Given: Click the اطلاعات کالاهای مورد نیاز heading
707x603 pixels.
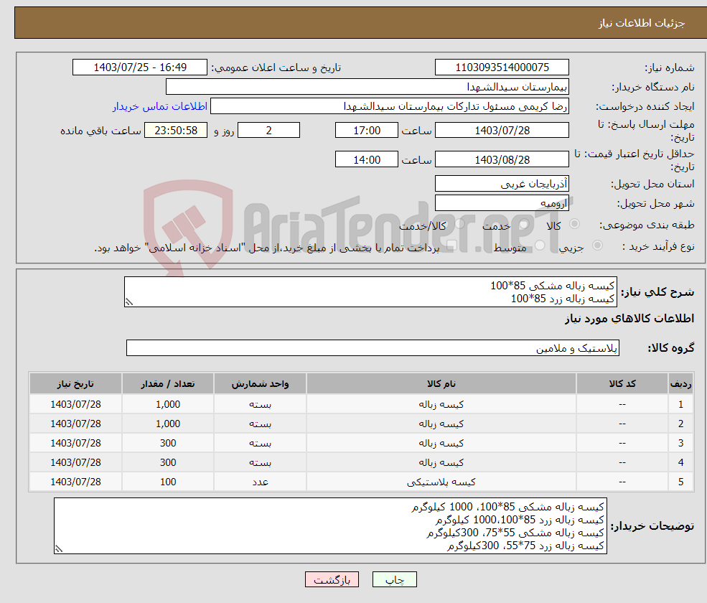Looking at the screenshot, I should click(629, 319).
